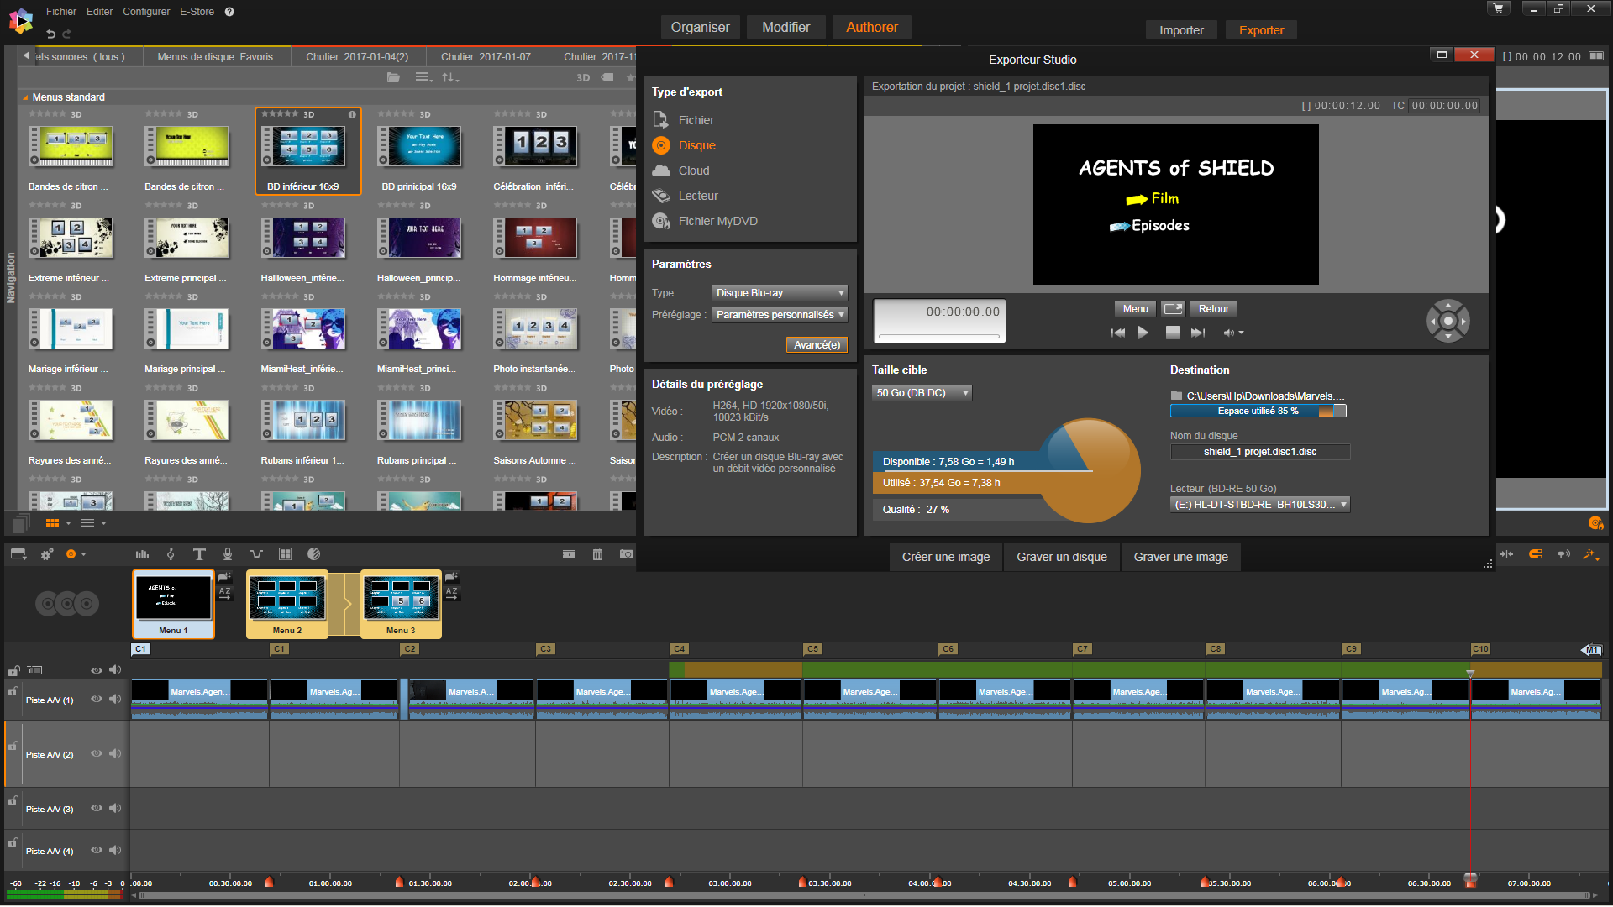Screen dimensions: 1613x907
Task: Click the Retour preview button
Action: 1213,309
